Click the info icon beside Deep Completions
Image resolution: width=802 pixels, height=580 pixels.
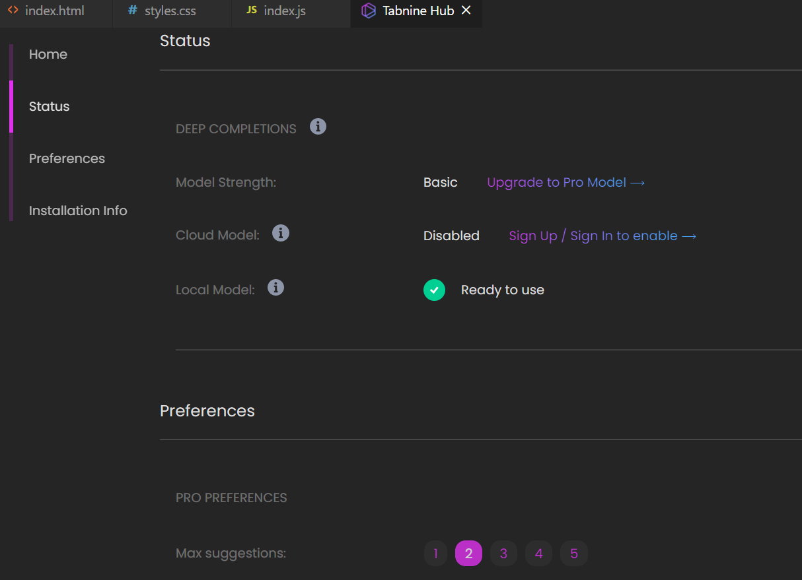click(x=318, y=126)
